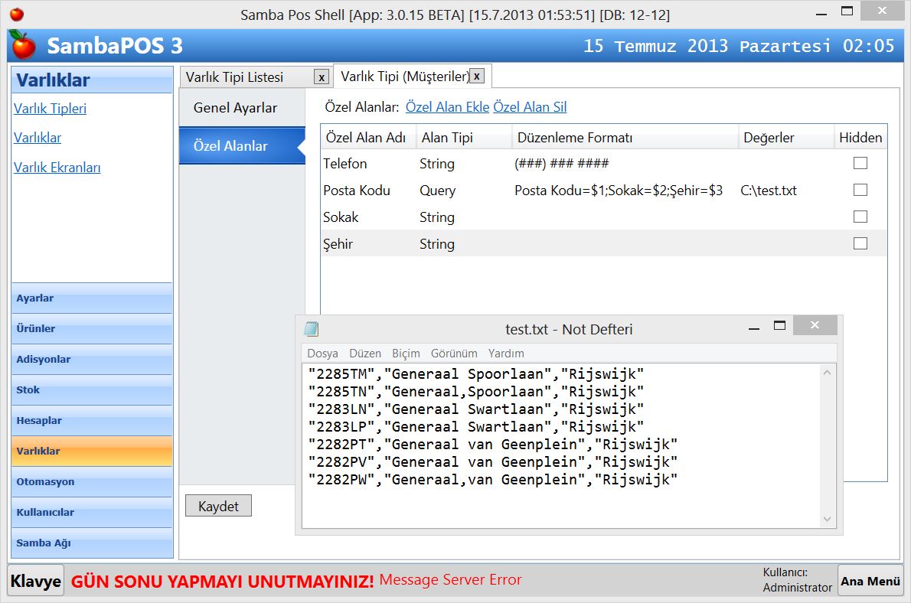The image size is (911, 603).
Task: Click the Özel Alan Ekle link
Action: pyautogui.click(x=447, y=107)
